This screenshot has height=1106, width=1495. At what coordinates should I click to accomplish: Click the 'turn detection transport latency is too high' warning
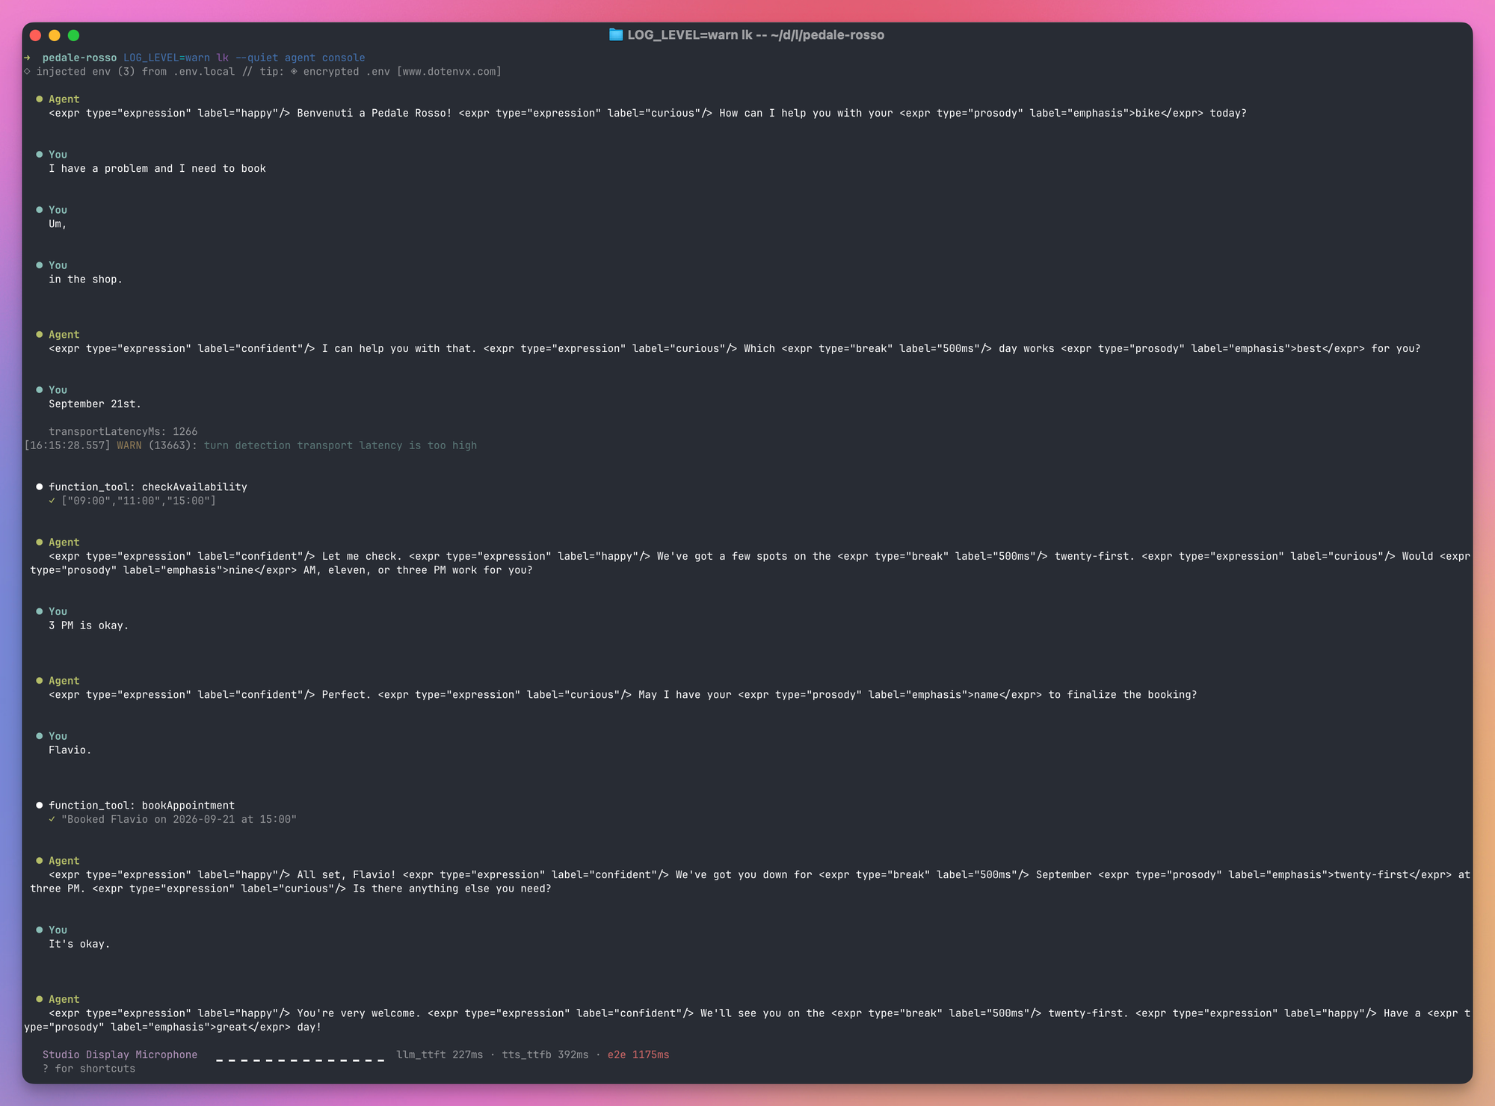tap(340, 445)
